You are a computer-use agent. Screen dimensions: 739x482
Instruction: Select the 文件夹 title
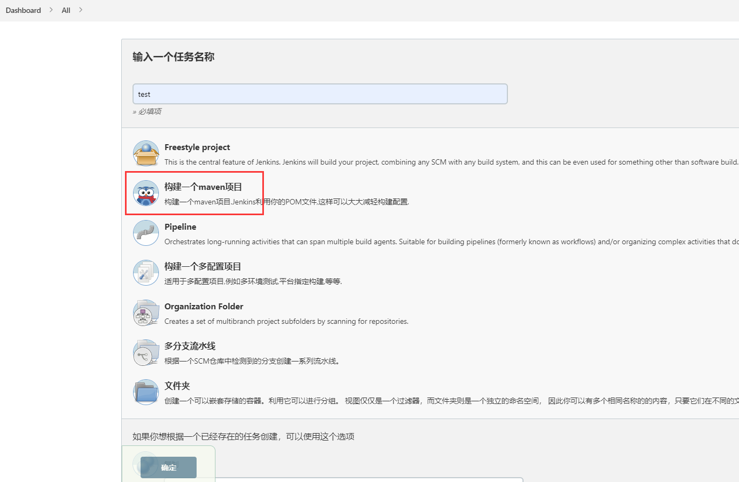(177, 386)
